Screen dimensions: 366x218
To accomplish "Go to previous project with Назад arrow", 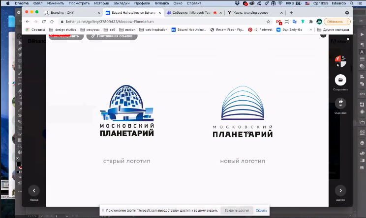I will pos(34,191).
